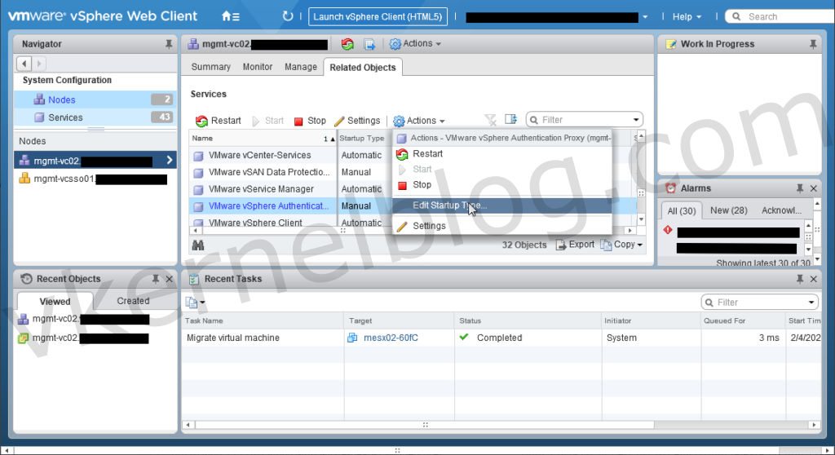835x455 pixels.
Task: Click show/hide columns icon
Action: tap(510, 119)
